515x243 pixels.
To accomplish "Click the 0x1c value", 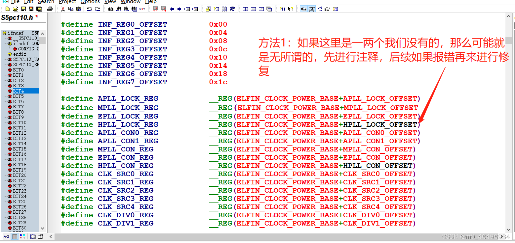I will point(218,82).
